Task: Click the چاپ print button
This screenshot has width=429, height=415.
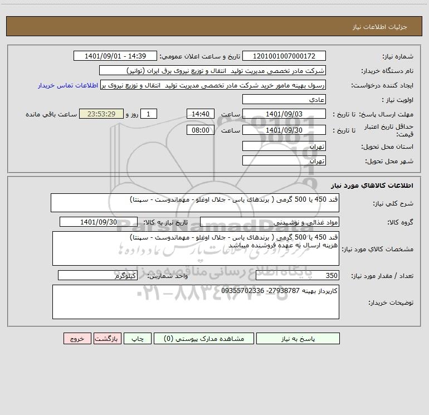Action: coord(138,339)
